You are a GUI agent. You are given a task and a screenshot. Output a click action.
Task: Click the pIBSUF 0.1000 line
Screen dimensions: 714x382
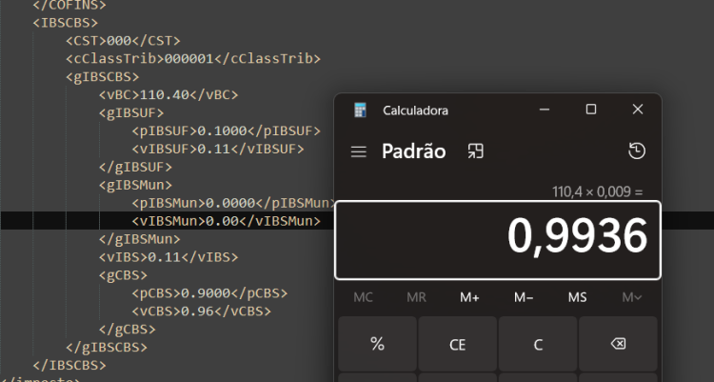click(227, 131)
